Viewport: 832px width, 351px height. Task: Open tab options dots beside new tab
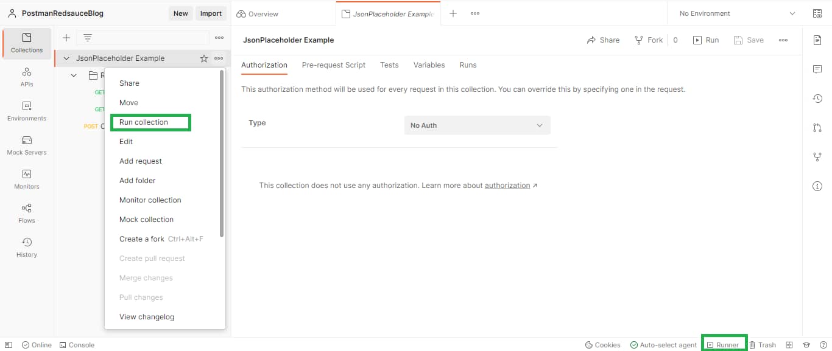[x=475, y=13]
